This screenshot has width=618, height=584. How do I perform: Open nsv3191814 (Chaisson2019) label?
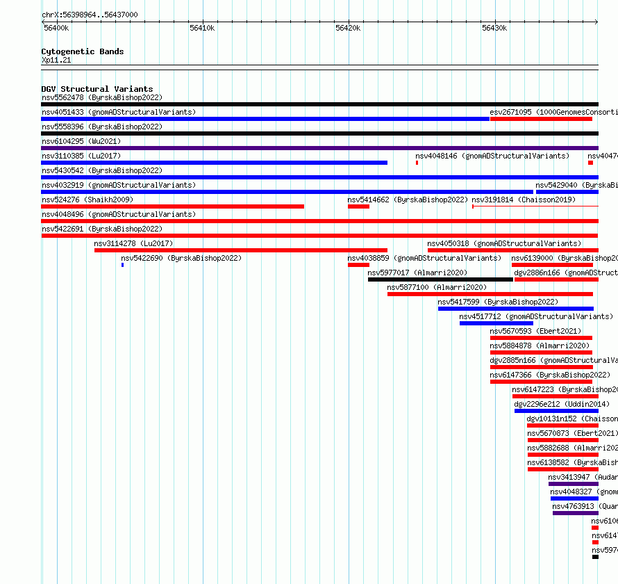coord(524,200)
